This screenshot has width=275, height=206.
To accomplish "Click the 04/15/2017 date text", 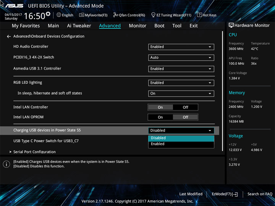I will pyautogui.click(x=13, y=15).
